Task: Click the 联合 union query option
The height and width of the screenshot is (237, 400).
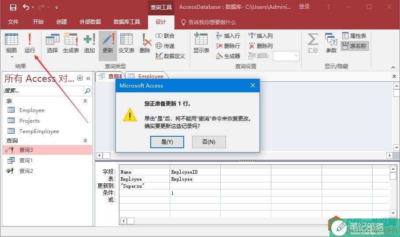Action: (x=165, y=36)
